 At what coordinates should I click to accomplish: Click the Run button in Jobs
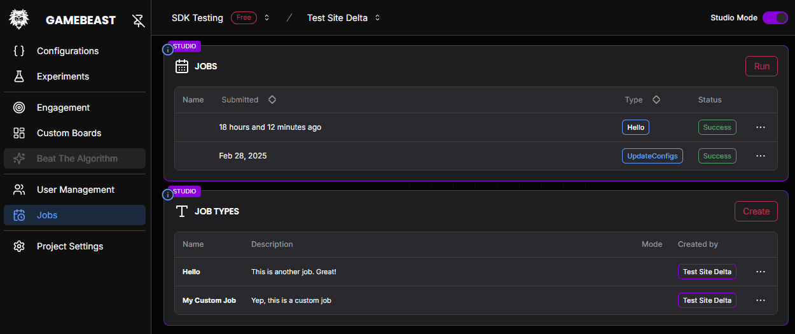(x=761, y=66)
